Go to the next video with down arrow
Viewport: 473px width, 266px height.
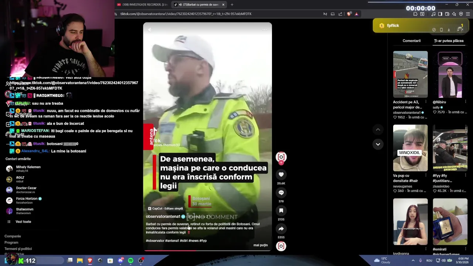coord(378,144)
